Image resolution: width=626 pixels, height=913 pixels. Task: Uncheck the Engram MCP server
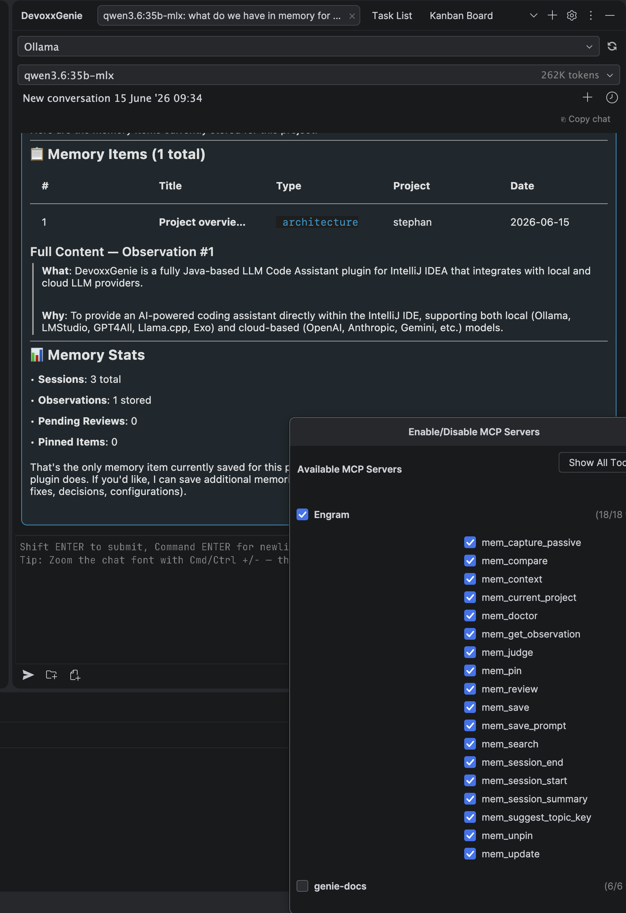tap(302, 514)
